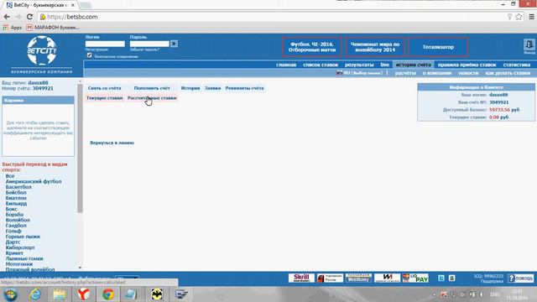Select Рассчитанные ставки tab
Screen dimensions: 537x302
tap(152, 98)
